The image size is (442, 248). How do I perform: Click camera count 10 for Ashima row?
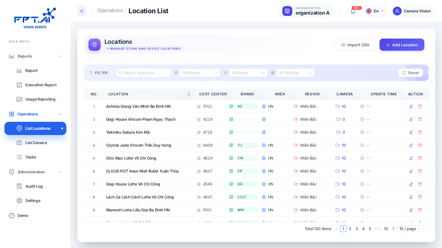pyautogui.click(x=344, y=106)
